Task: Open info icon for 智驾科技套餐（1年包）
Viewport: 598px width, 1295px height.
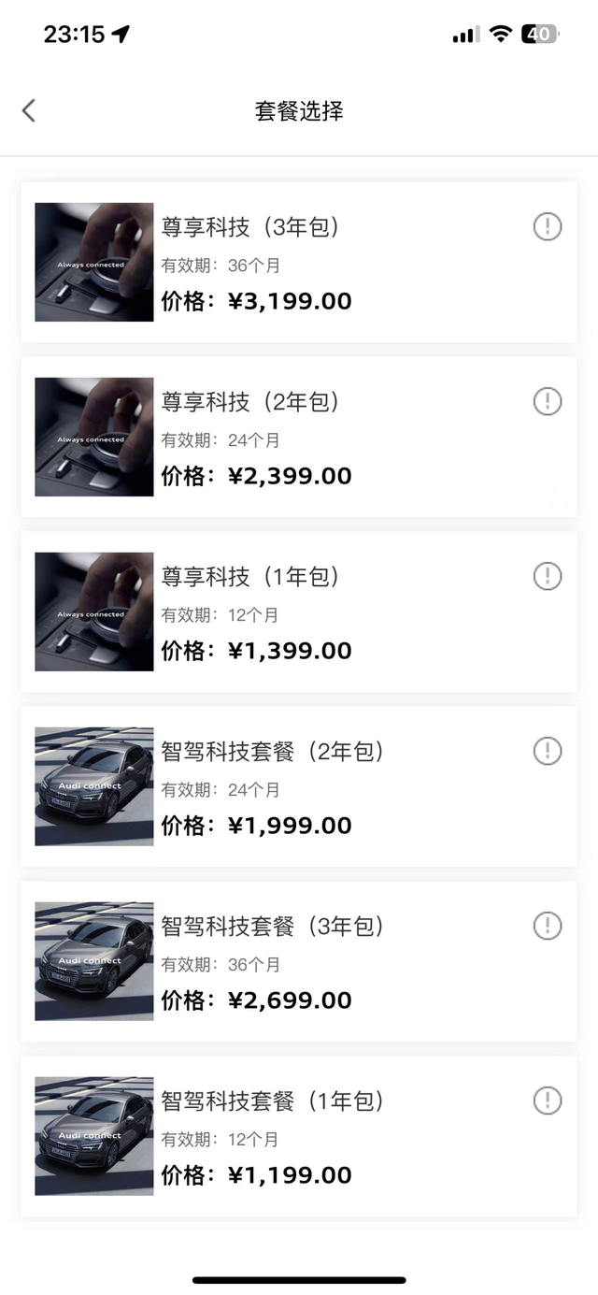Action: click(x=548, y=1101)
